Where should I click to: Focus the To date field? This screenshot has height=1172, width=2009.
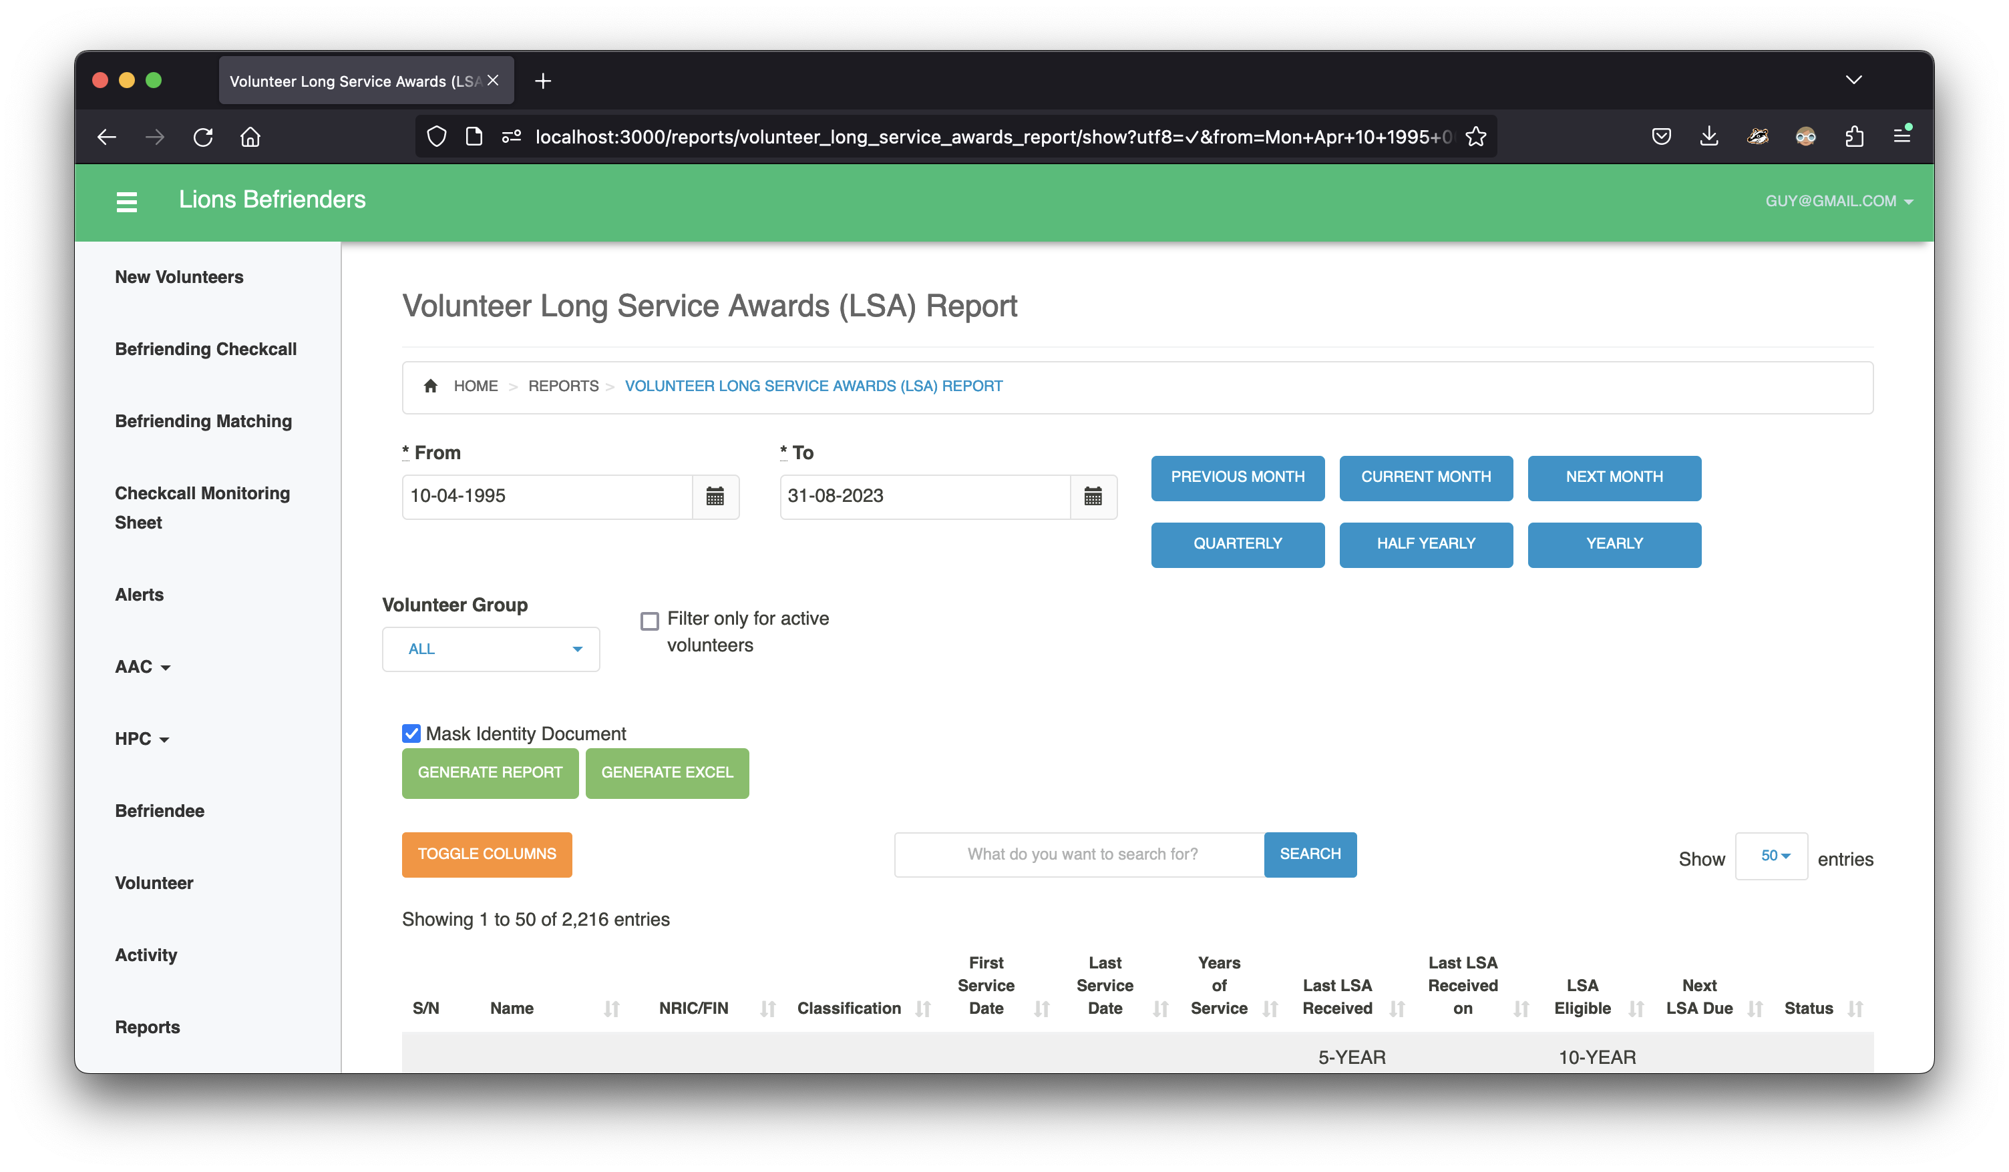(925, 497)
